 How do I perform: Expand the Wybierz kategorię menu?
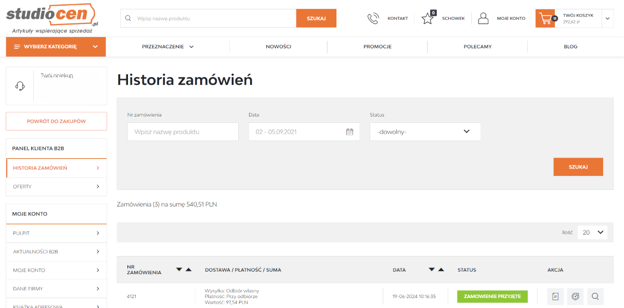click(x=56, y=46)
